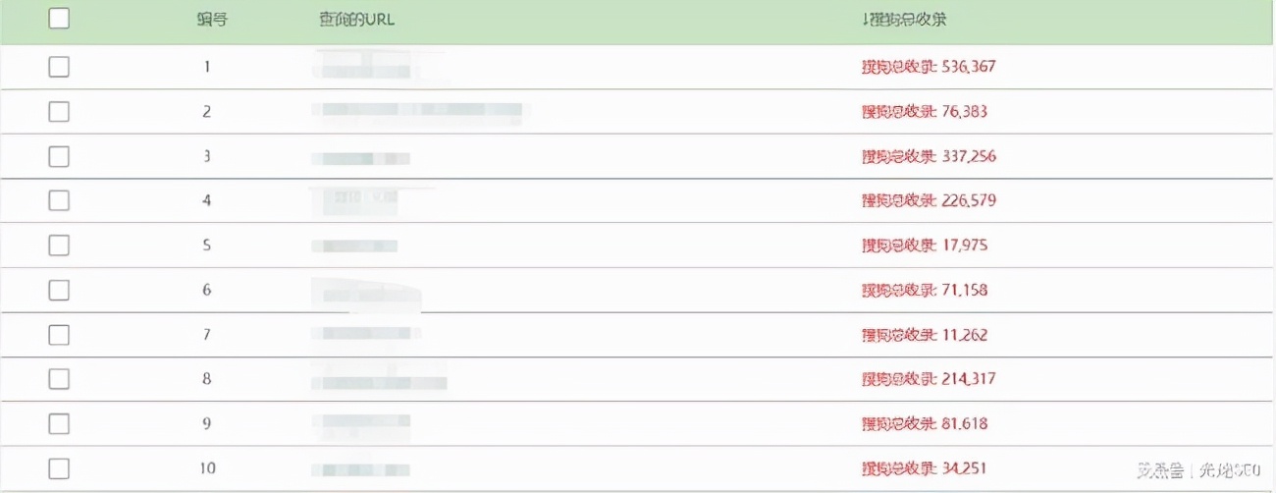Viewport: 1276px width, 493px height.
Task: Click the 查询的URL column header
Action: pos(358,20)
